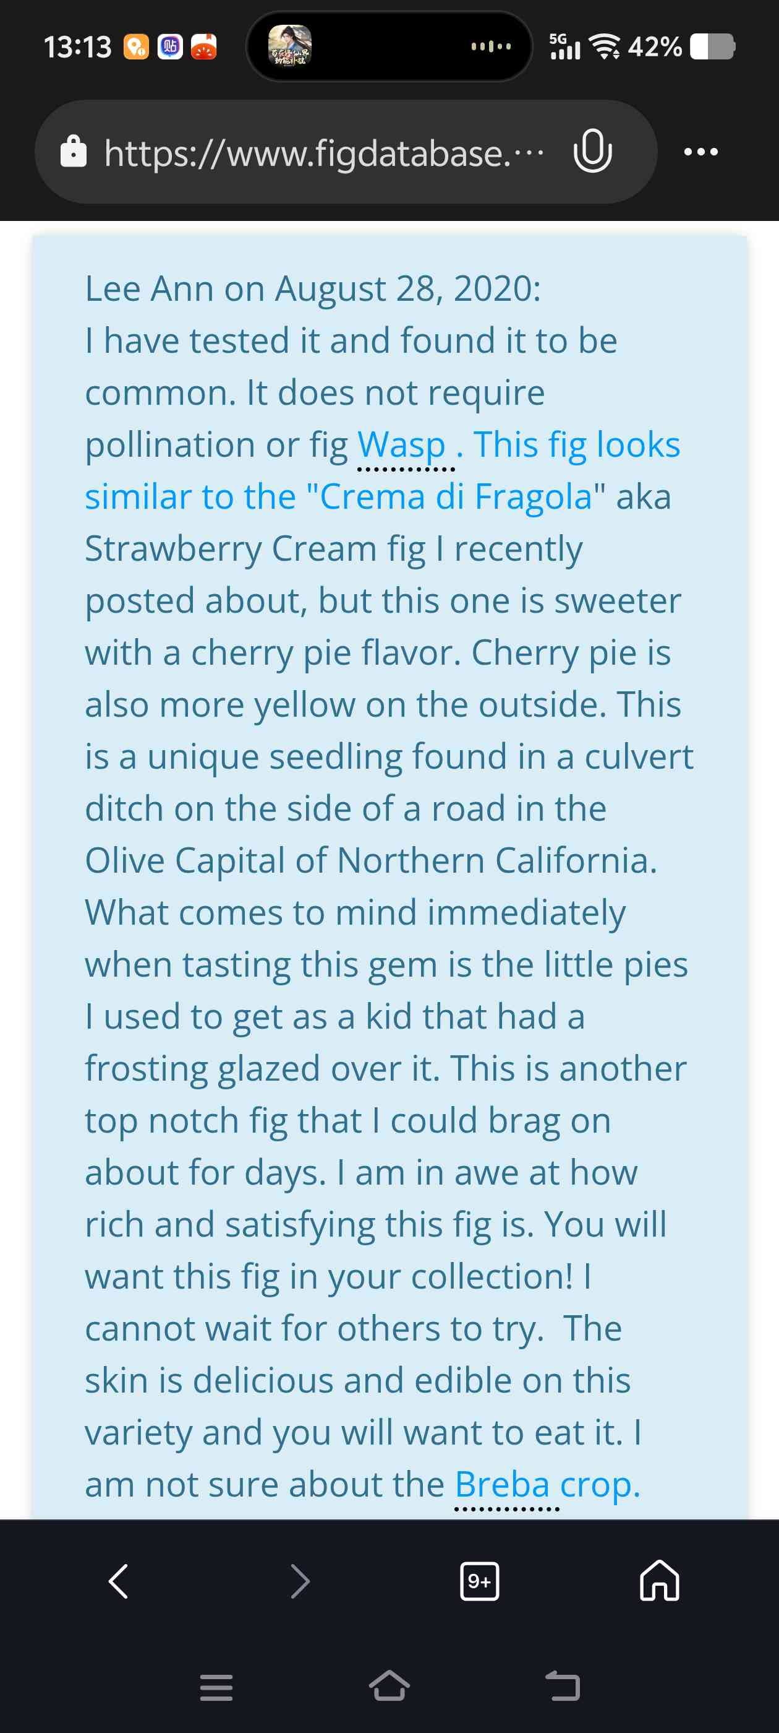Screen dimensions: 779x1733
Task: Open the Wasp glossary link
Action: tap(401, 444)
